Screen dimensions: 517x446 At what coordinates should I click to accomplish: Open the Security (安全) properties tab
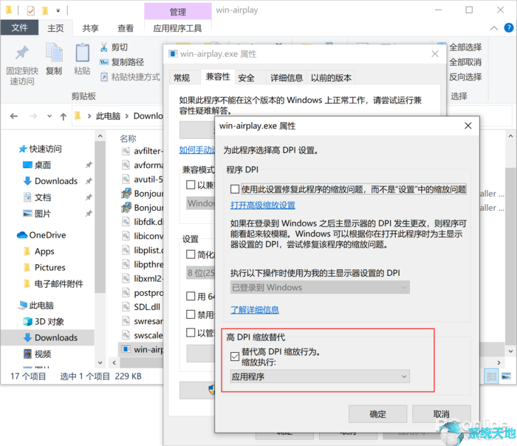click(246, 78)
